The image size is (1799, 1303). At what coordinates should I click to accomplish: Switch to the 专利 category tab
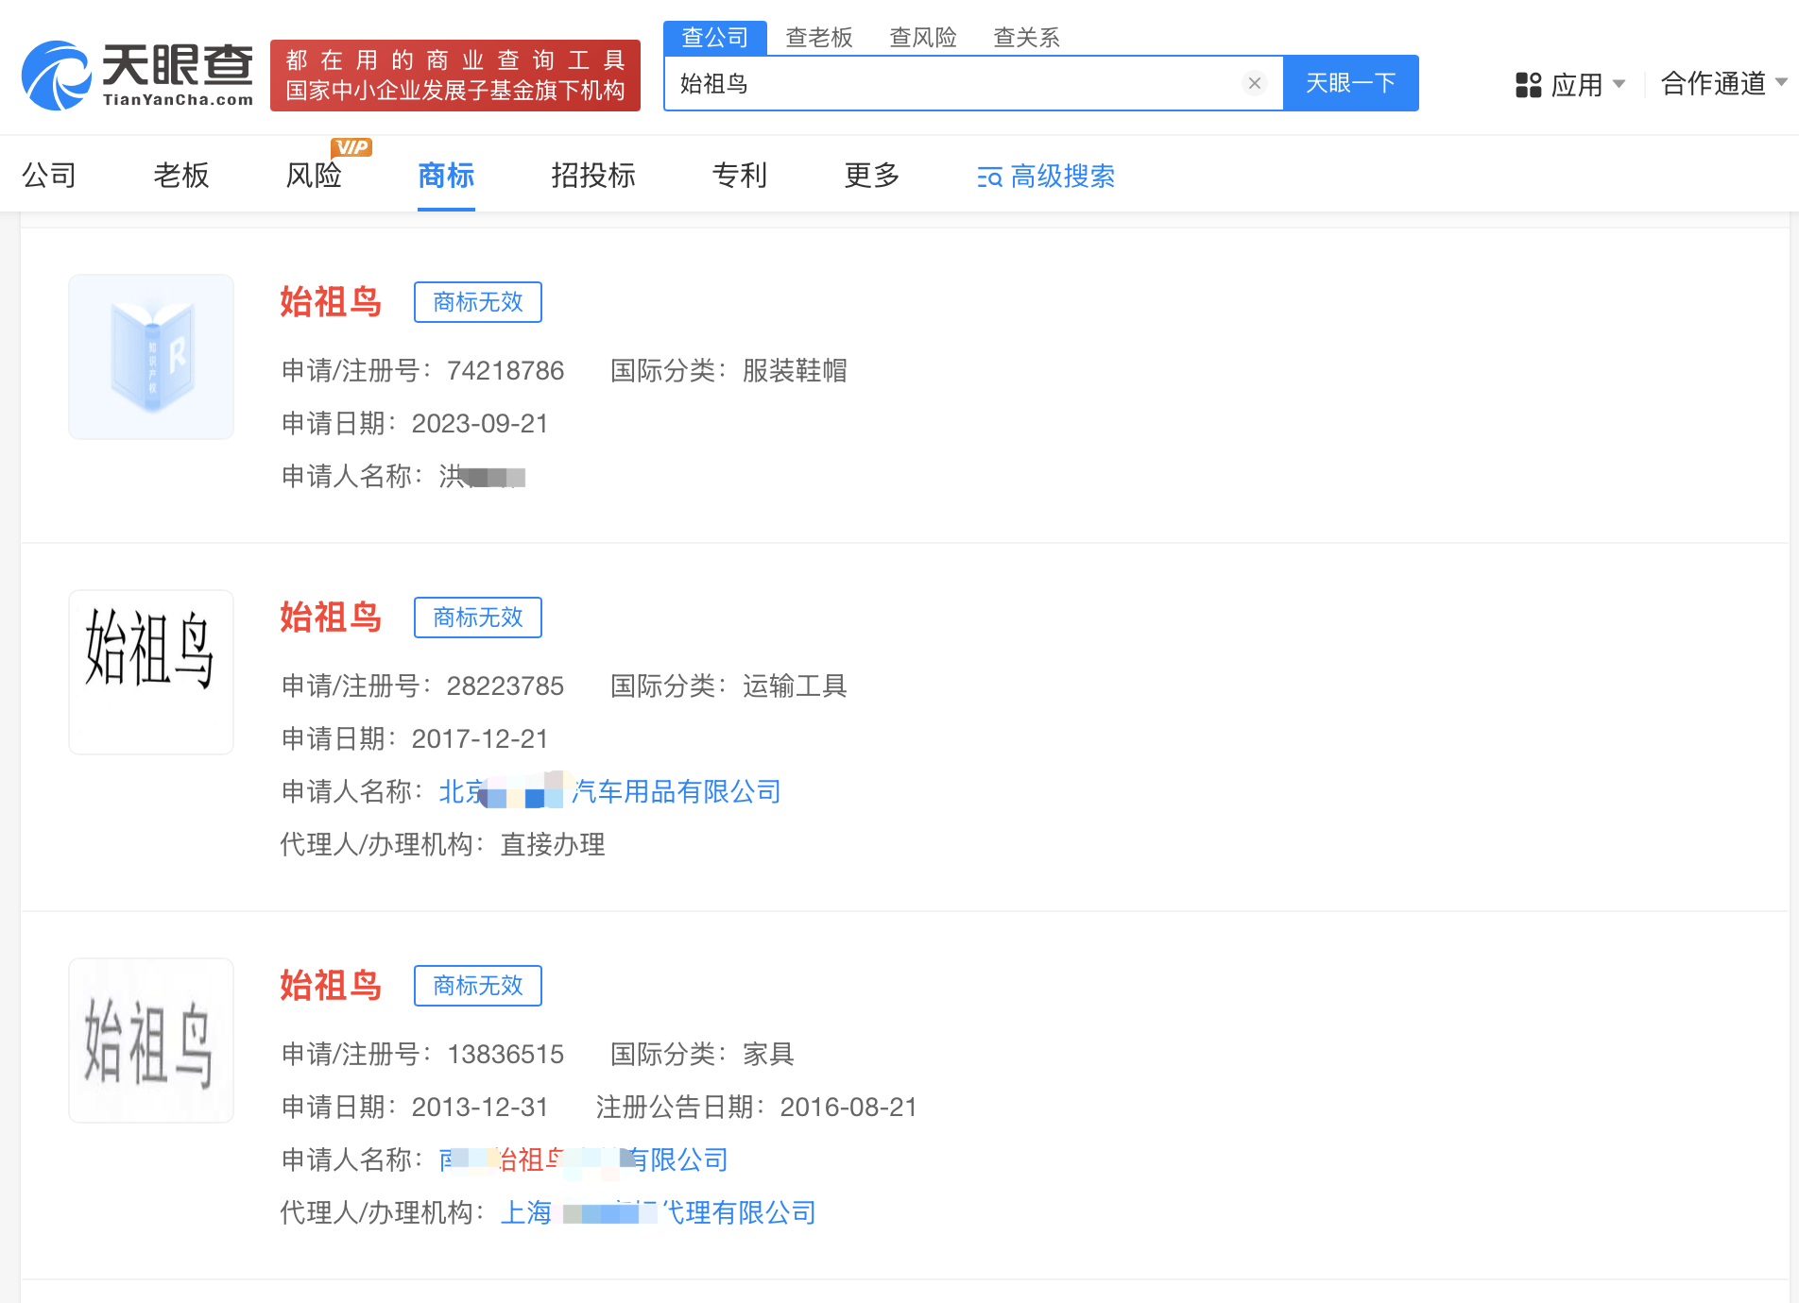[x=740, y=175]
